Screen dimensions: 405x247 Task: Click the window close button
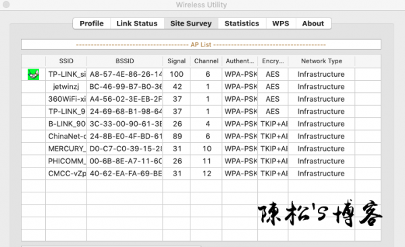point(6,5)
